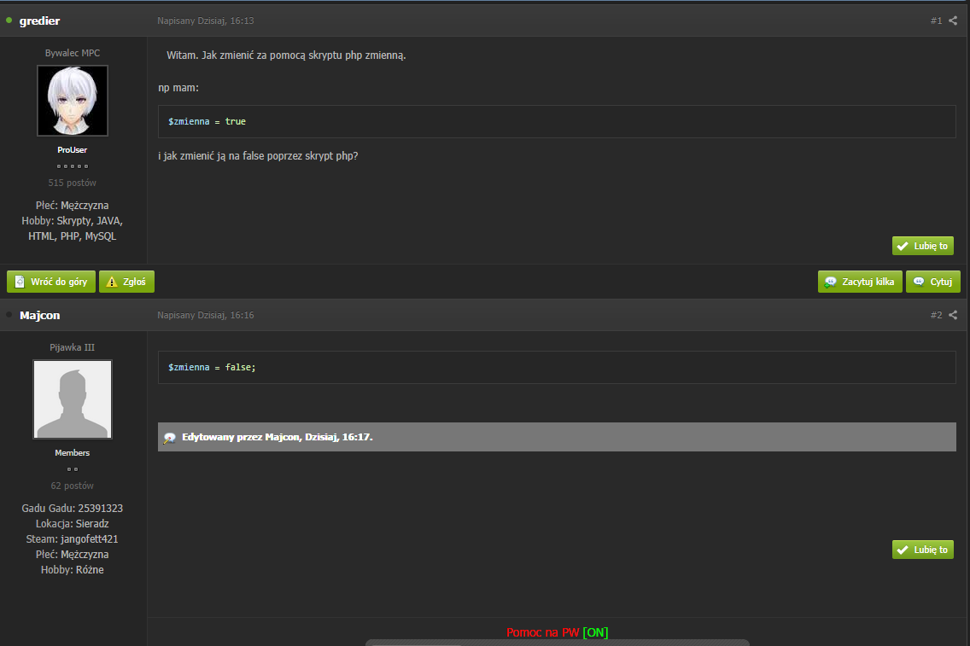The height and width of the screenshot is (646, 970).
Task: Click 'i jak zmienić ją na false' text
Action: pyautogui.click(x=211, y=156)
